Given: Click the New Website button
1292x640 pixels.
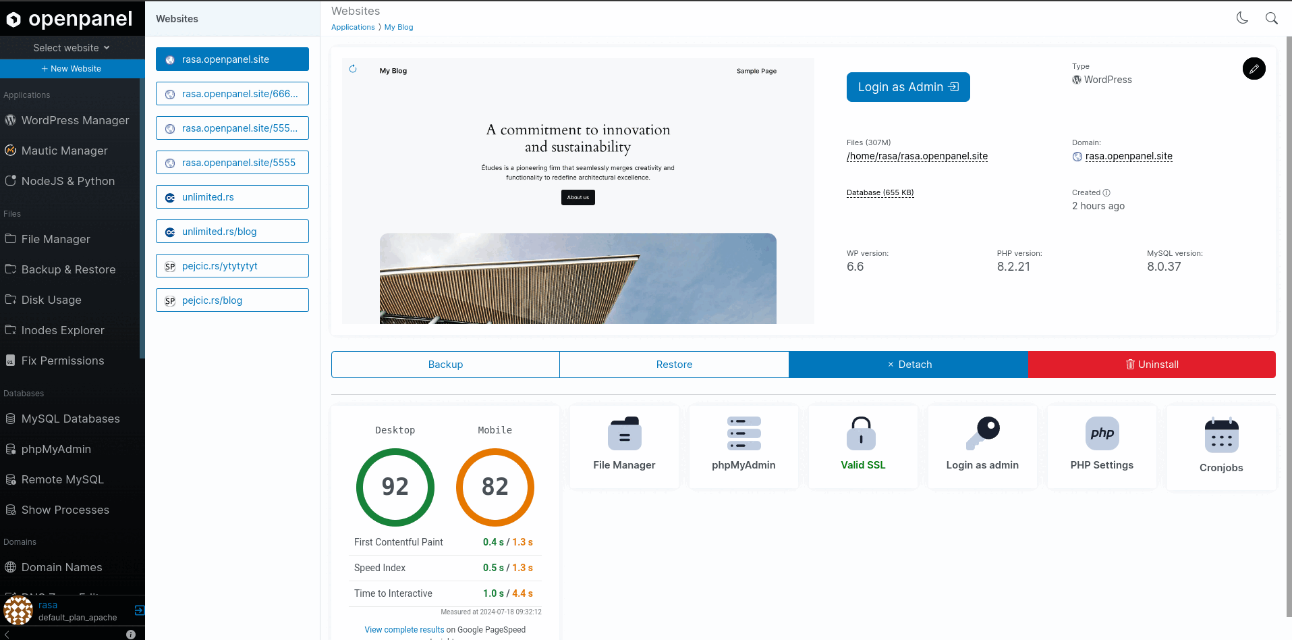Looking at the screenshot, I should [x=72, y=69].
